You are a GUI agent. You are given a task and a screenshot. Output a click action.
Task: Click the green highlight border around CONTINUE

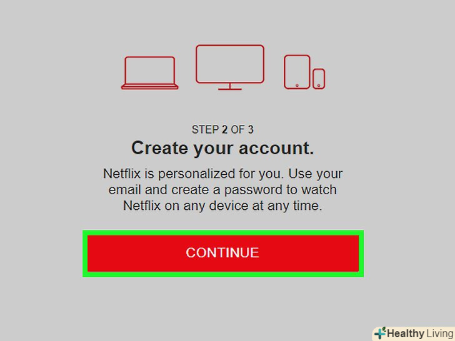tap(223, 232)
